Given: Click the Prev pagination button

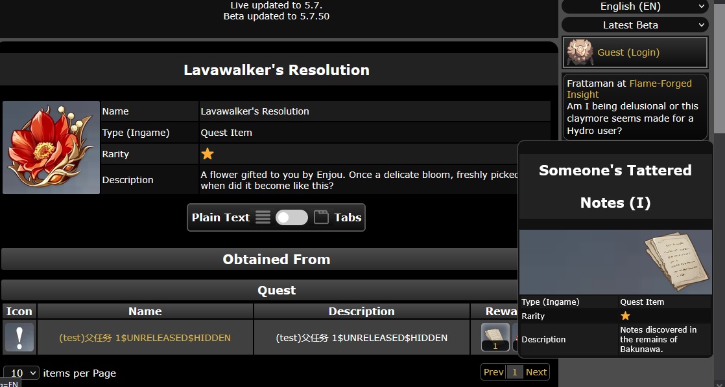Looking at the screenshot, I should coord(493,371).
